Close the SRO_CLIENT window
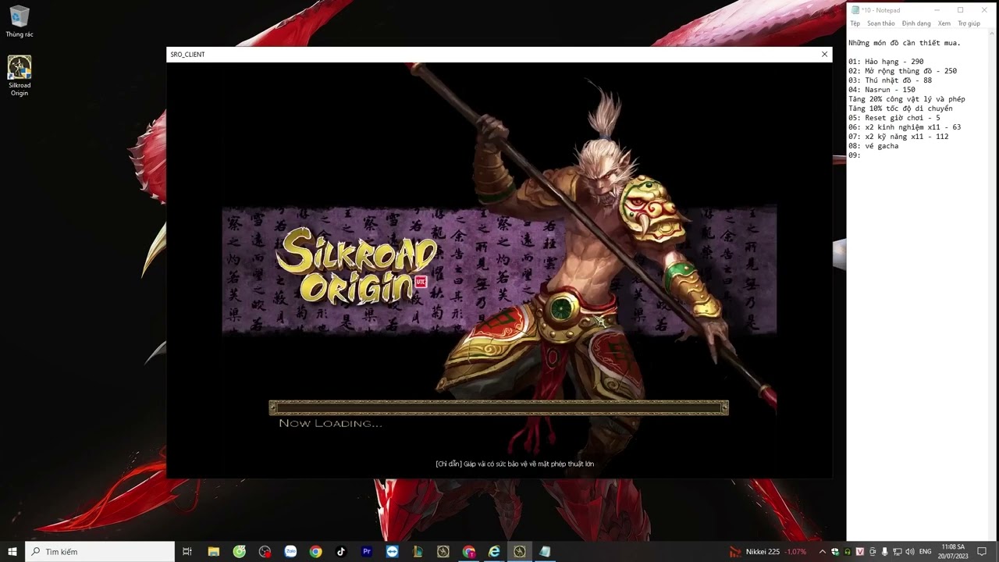This screenshot has height=562, width=999. (x=824, y=54)
